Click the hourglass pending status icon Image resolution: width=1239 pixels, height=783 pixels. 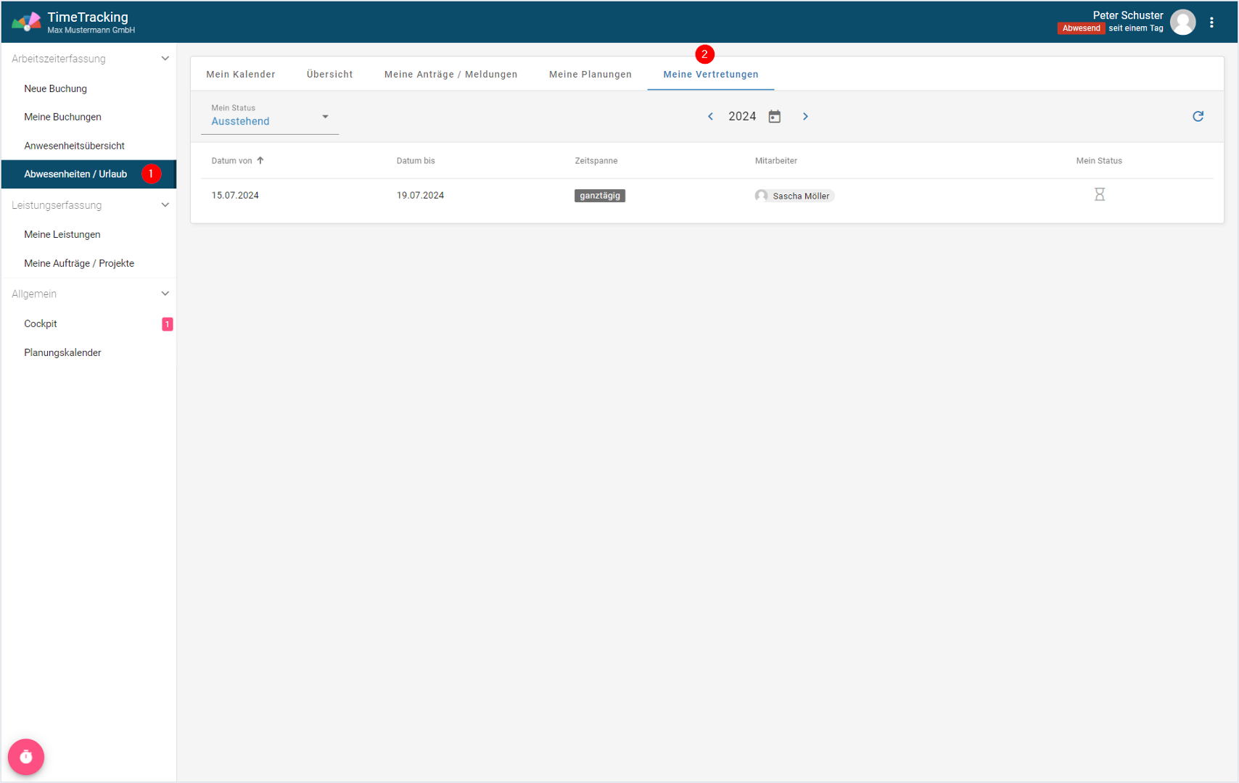point(1099,194)
